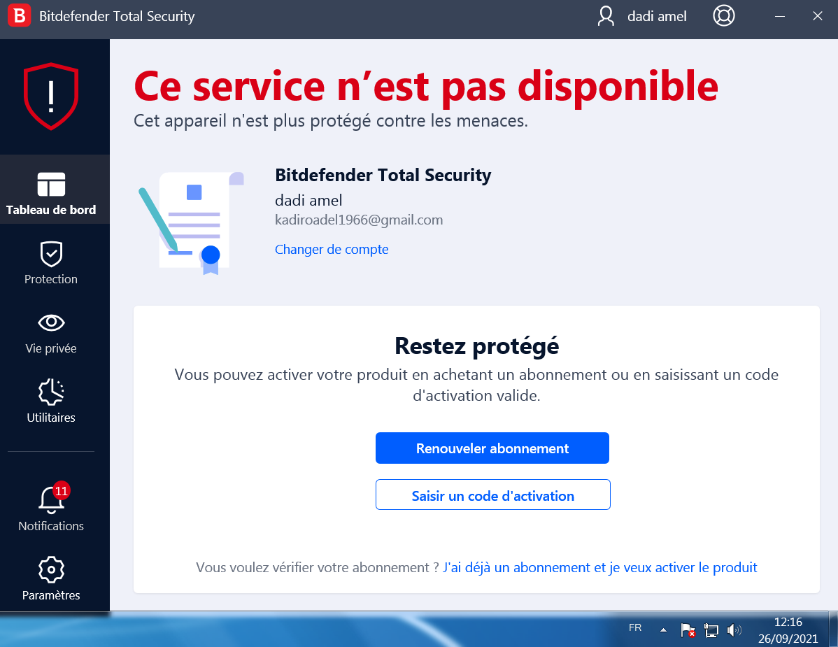The image size is (838, 647).
Task: Click the Restez protégé heading
Action: point(477,346)
